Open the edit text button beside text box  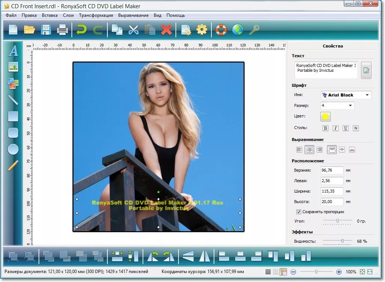click(366, 70)
